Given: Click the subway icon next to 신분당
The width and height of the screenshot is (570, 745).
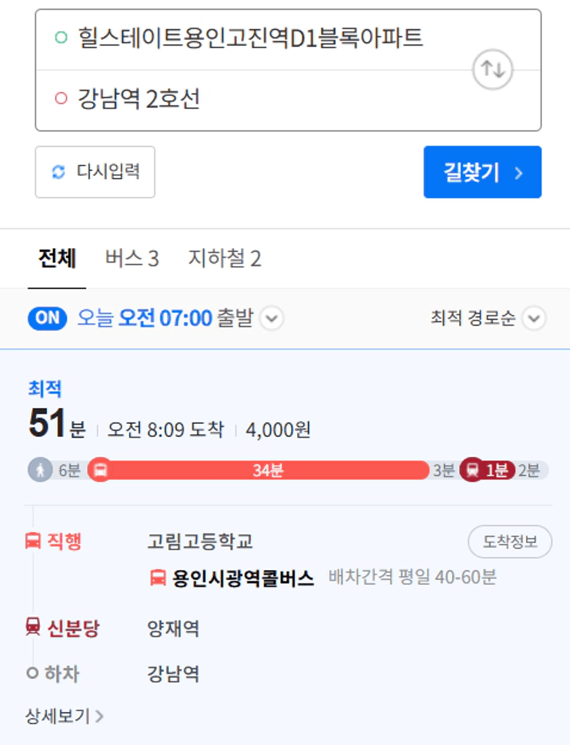Looking at the screenshot, I should point(32,627).
